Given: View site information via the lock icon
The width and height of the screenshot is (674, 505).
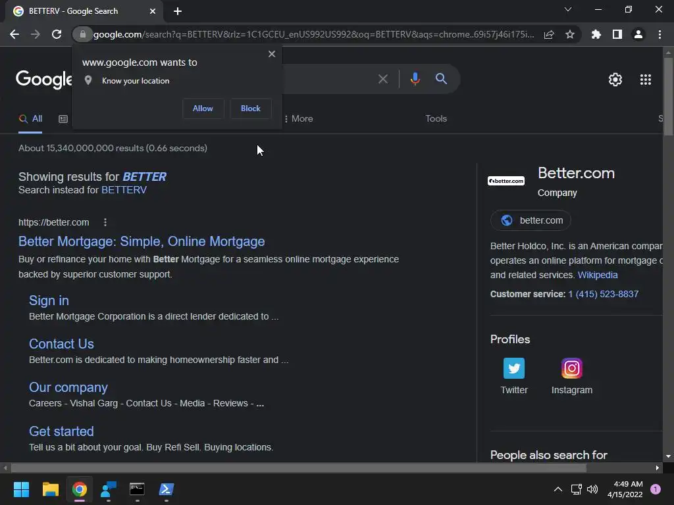Looking at the screenshot, I should coord(82,34).
